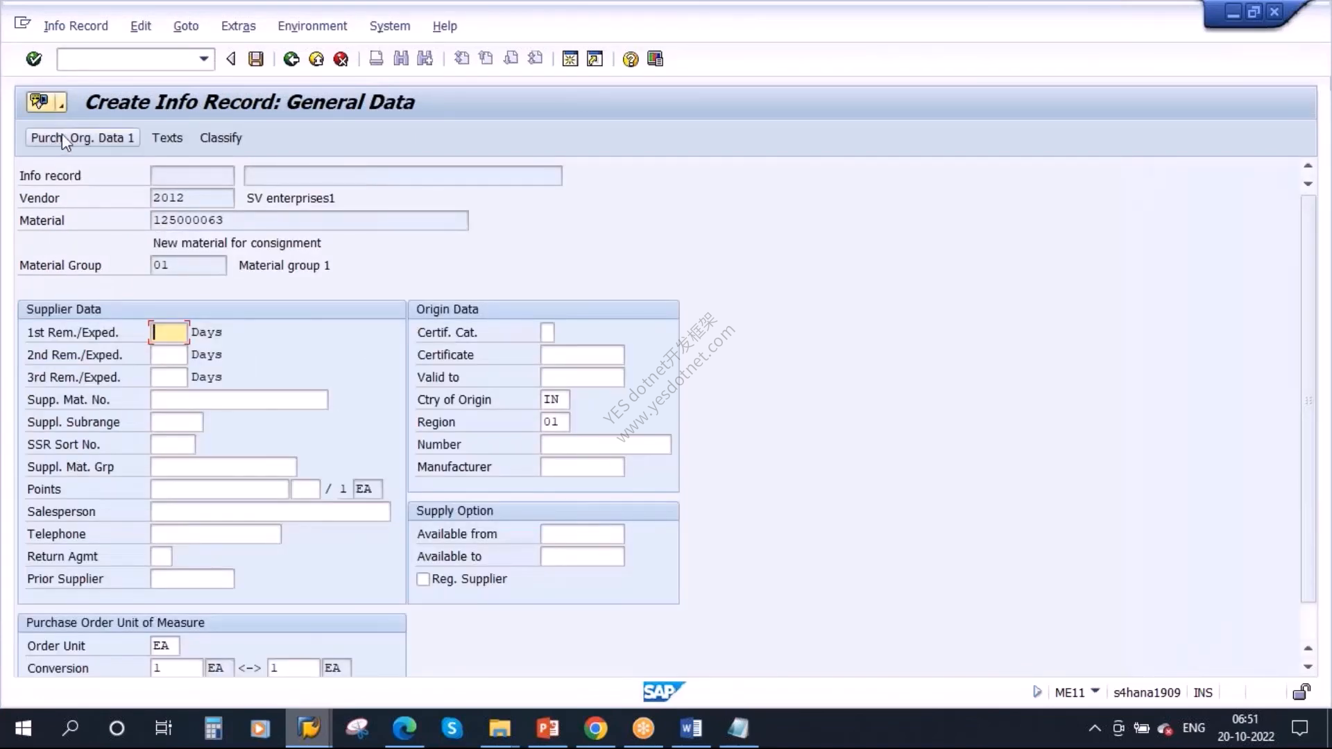
Task: Go back with the green Back arrow icon
Action: point(291,59)
